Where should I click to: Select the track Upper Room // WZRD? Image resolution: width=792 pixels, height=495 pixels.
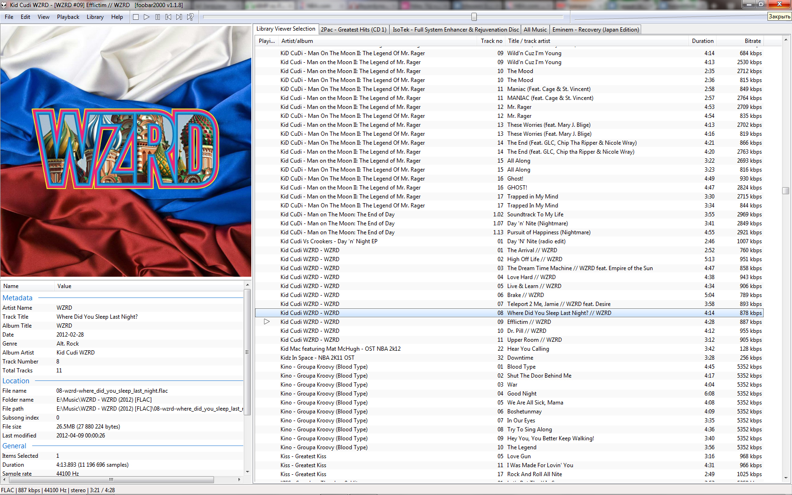click(509, 340)
